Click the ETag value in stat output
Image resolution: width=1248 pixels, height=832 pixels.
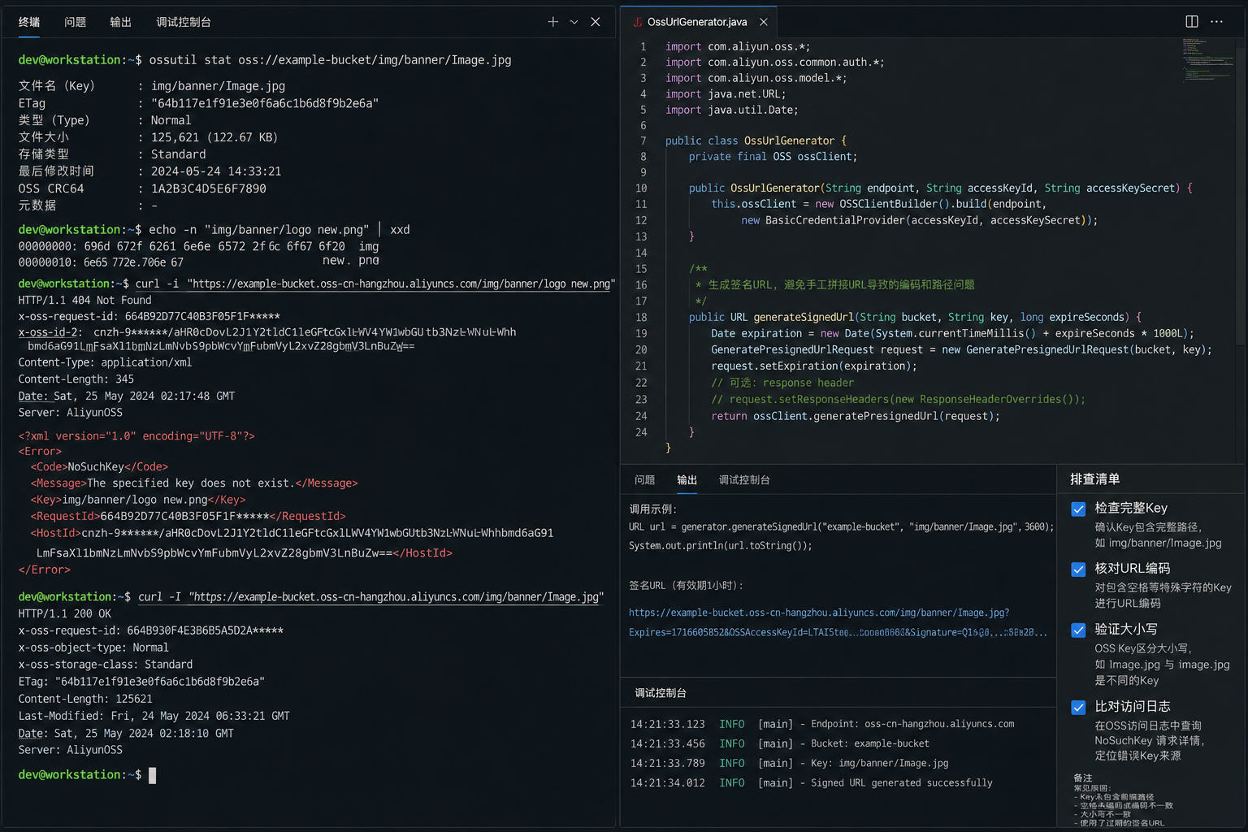[265, 103]
